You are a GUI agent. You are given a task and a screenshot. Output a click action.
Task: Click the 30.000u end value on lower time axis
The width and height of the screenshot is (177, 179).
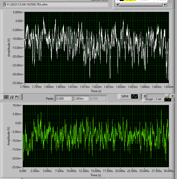(x=168, y=171)
